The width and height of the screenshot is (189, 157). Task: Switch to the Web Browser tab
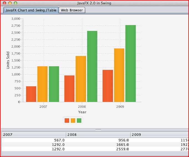point(72,10)
